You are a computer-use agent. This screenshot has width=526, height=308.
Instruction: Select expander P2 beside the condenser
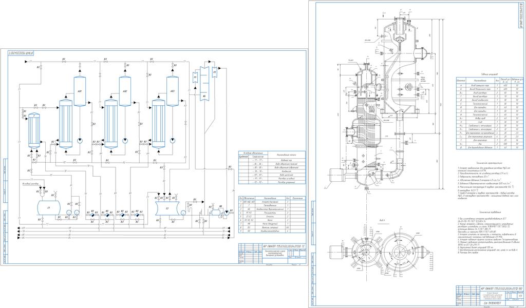pos(215,72)
